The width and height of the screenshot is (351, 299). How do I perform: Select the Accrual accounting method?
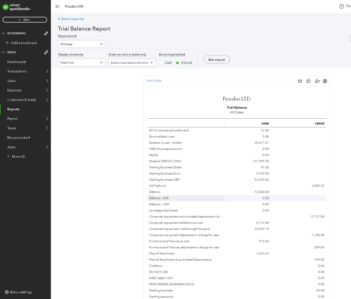point(177,63)
